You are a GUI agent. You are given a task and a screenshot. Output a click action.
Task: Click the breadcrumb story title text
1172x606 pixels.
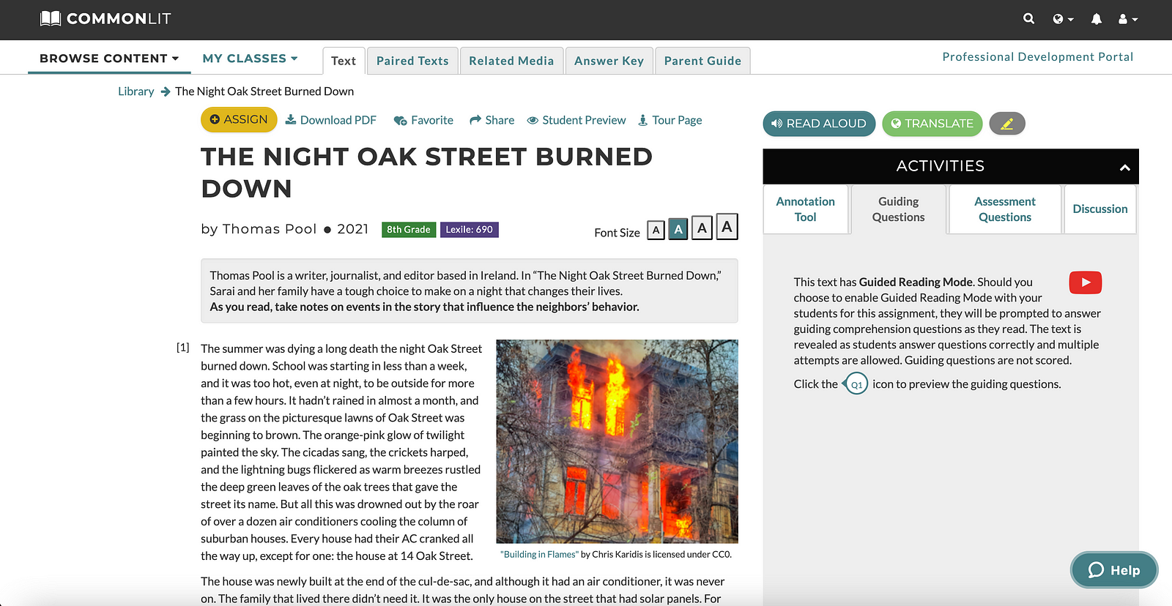(264, 91)
